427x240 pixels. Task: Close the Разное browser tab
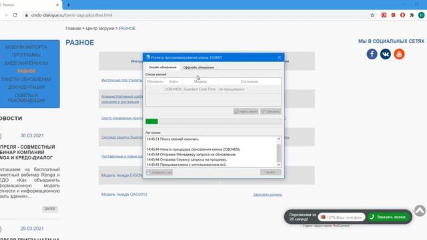point(57,5)
